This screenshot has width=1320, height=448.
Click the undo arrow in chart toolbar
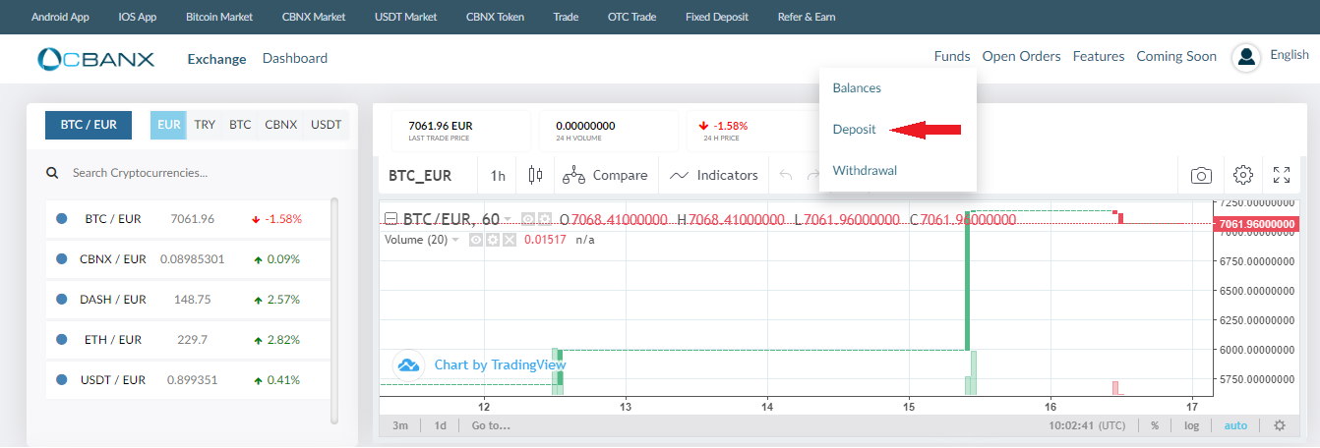pyautogui.click(x=785, y=175)
